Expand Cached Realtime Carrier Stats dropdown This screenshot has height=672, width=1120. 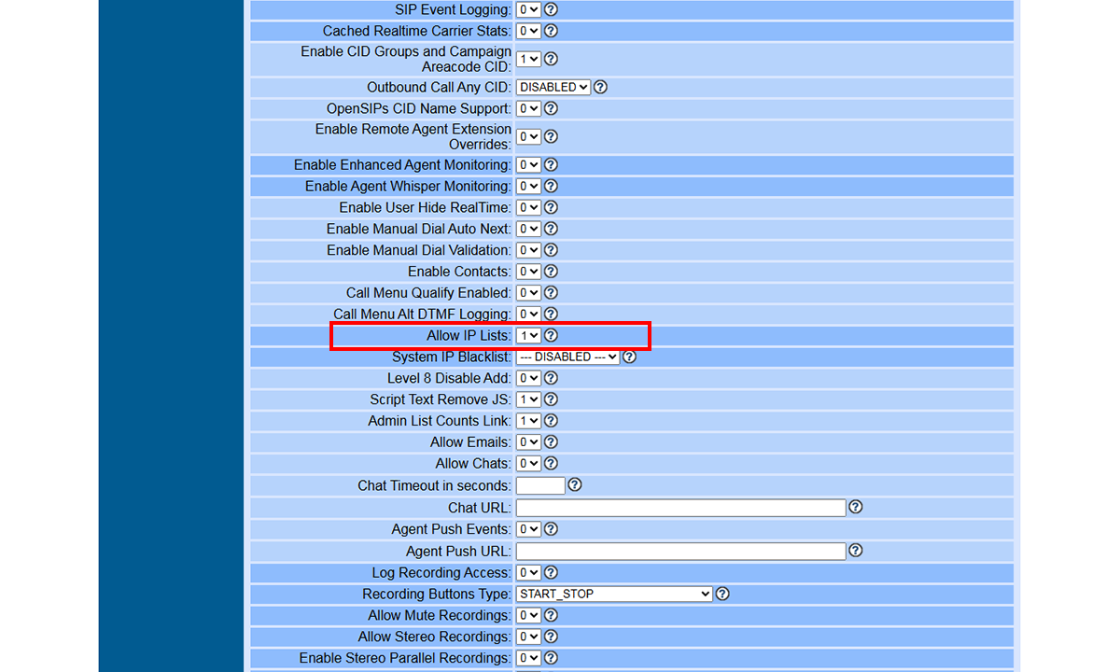(528, 31)
